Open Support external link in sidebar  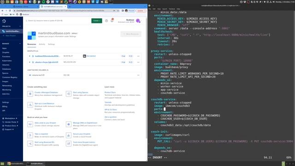coord(8,130)
